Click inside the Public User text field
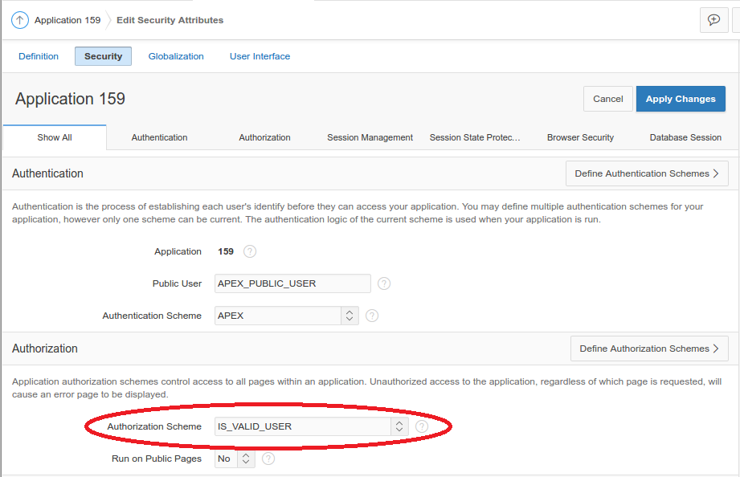740x477 pixels. 292,283
